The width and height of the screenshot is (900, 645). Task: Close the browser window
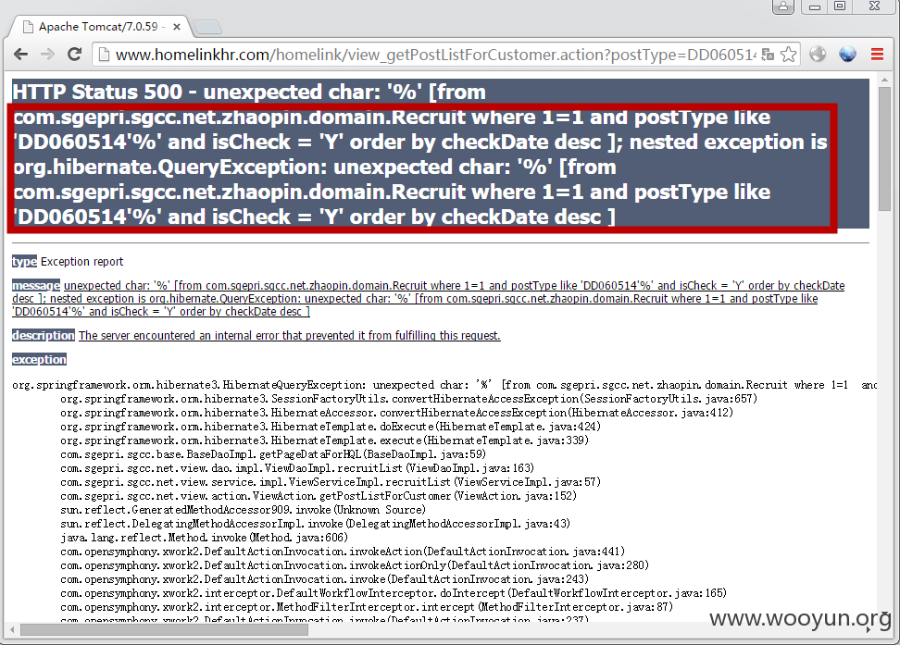(x=875, y=6)
